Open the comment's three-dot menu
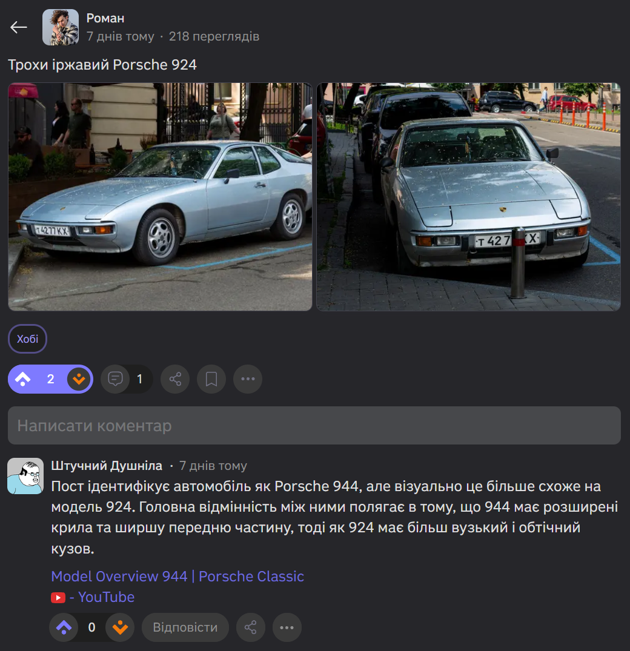630x651 pixels. click(x=287, y=627)
